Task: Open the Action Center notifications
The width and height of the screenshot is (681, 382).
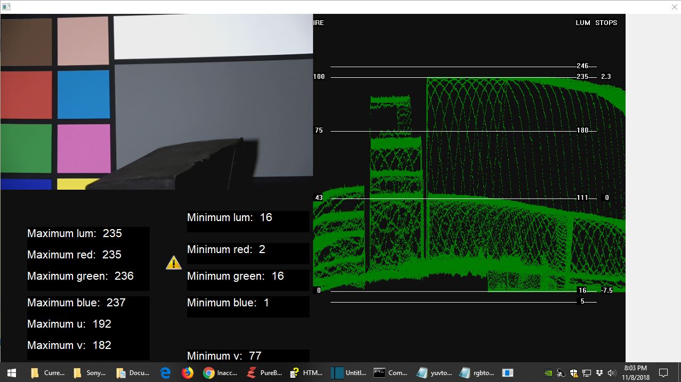Action: point(663,372)
